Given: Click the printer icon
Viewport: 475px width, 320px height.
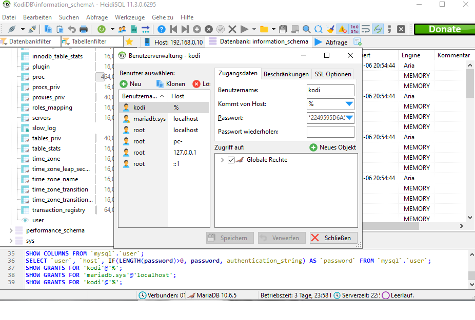Looking at the screenshot, I should click(x=84, y=29).
